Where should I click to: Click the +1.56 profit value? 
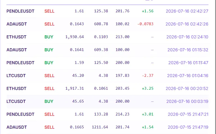[x=148, y=11]
